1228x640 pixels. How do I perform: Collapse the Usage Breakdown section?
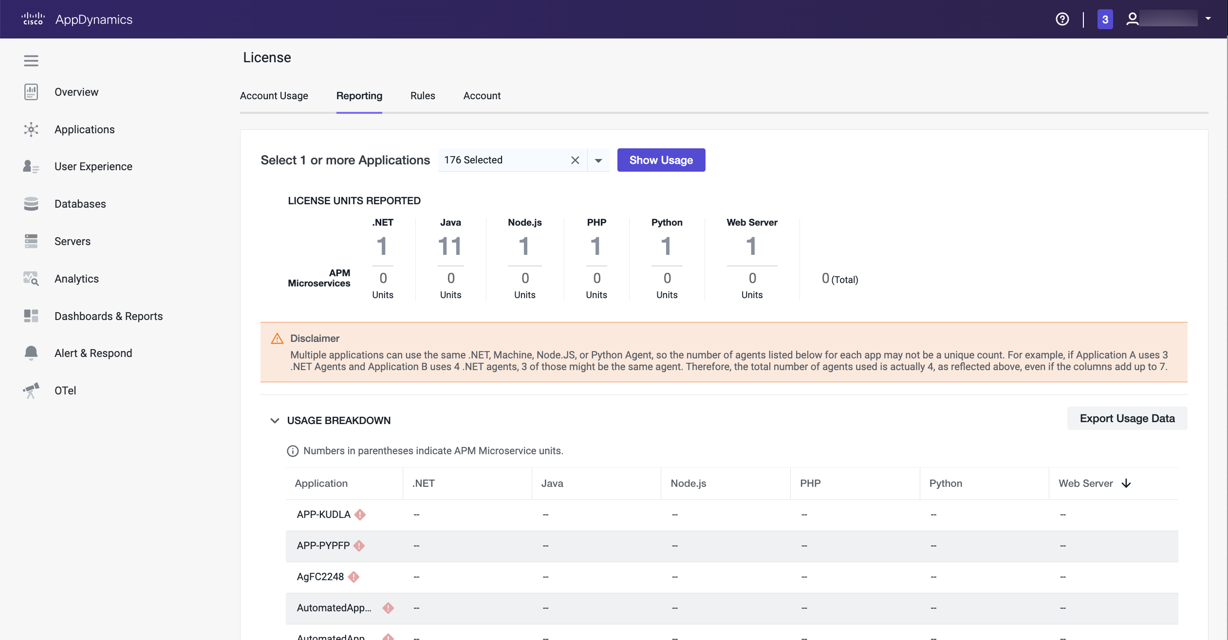pyautogui.click(x=275, y=421)
